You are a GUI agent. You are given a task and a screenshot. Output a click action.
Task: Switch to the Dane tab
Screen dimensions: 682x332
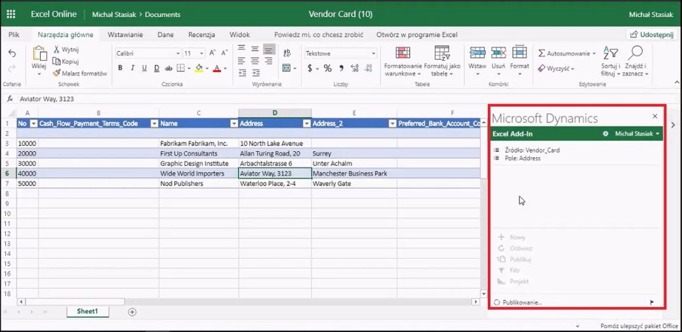[x=166, y=35]
